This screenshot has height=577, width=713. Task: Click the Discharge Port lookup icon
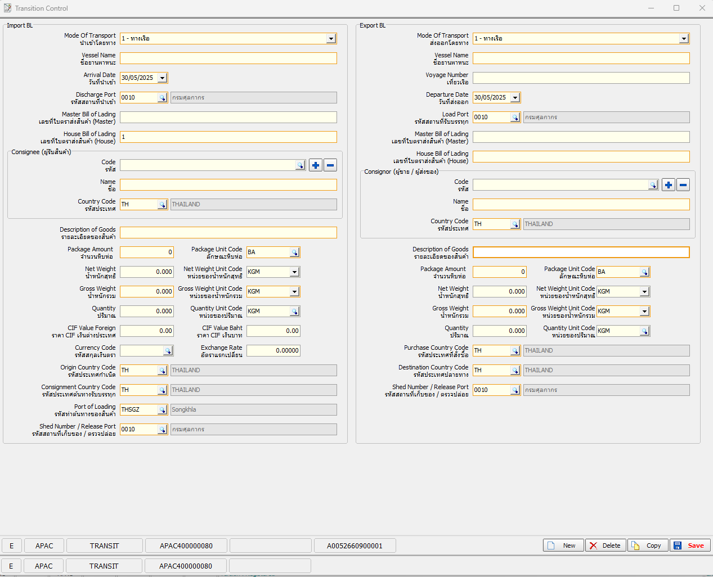[x=162, y=98]
